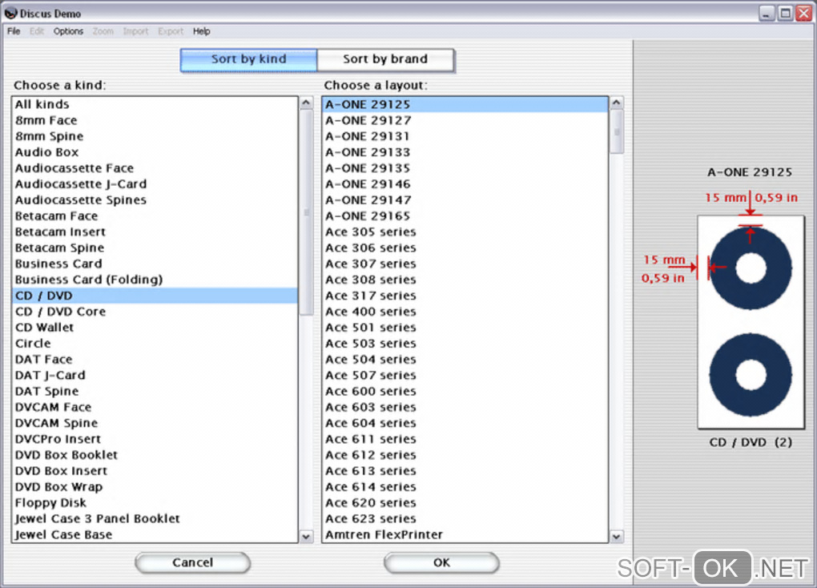Select 'CD / DVD' kind
The height and width of the screenshot is (588, 817).
coord(155,296)
